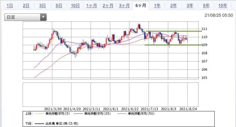Open the 3日 period tab

(42, 6)
